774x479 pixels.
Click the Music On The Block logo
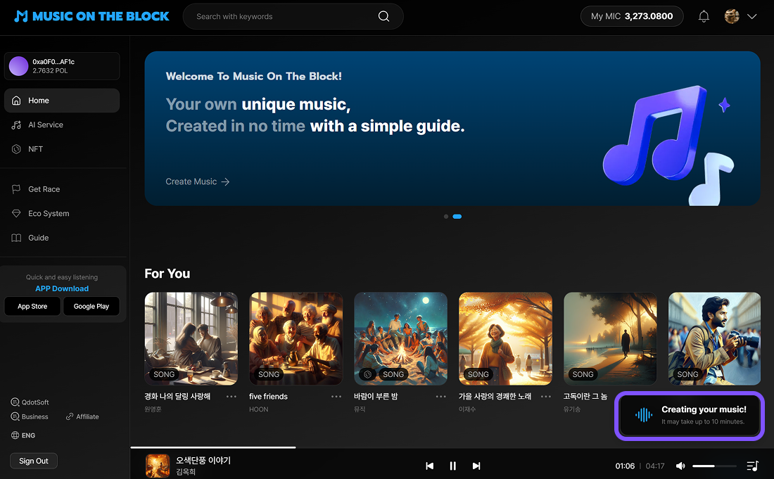click(92, 16)
